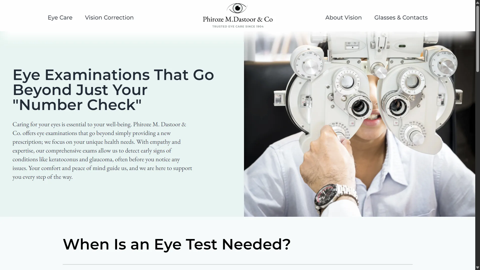This screenshot has height=270, width=480.
Task: Open the Vision Correction menu
Action: tap(109, 17)
